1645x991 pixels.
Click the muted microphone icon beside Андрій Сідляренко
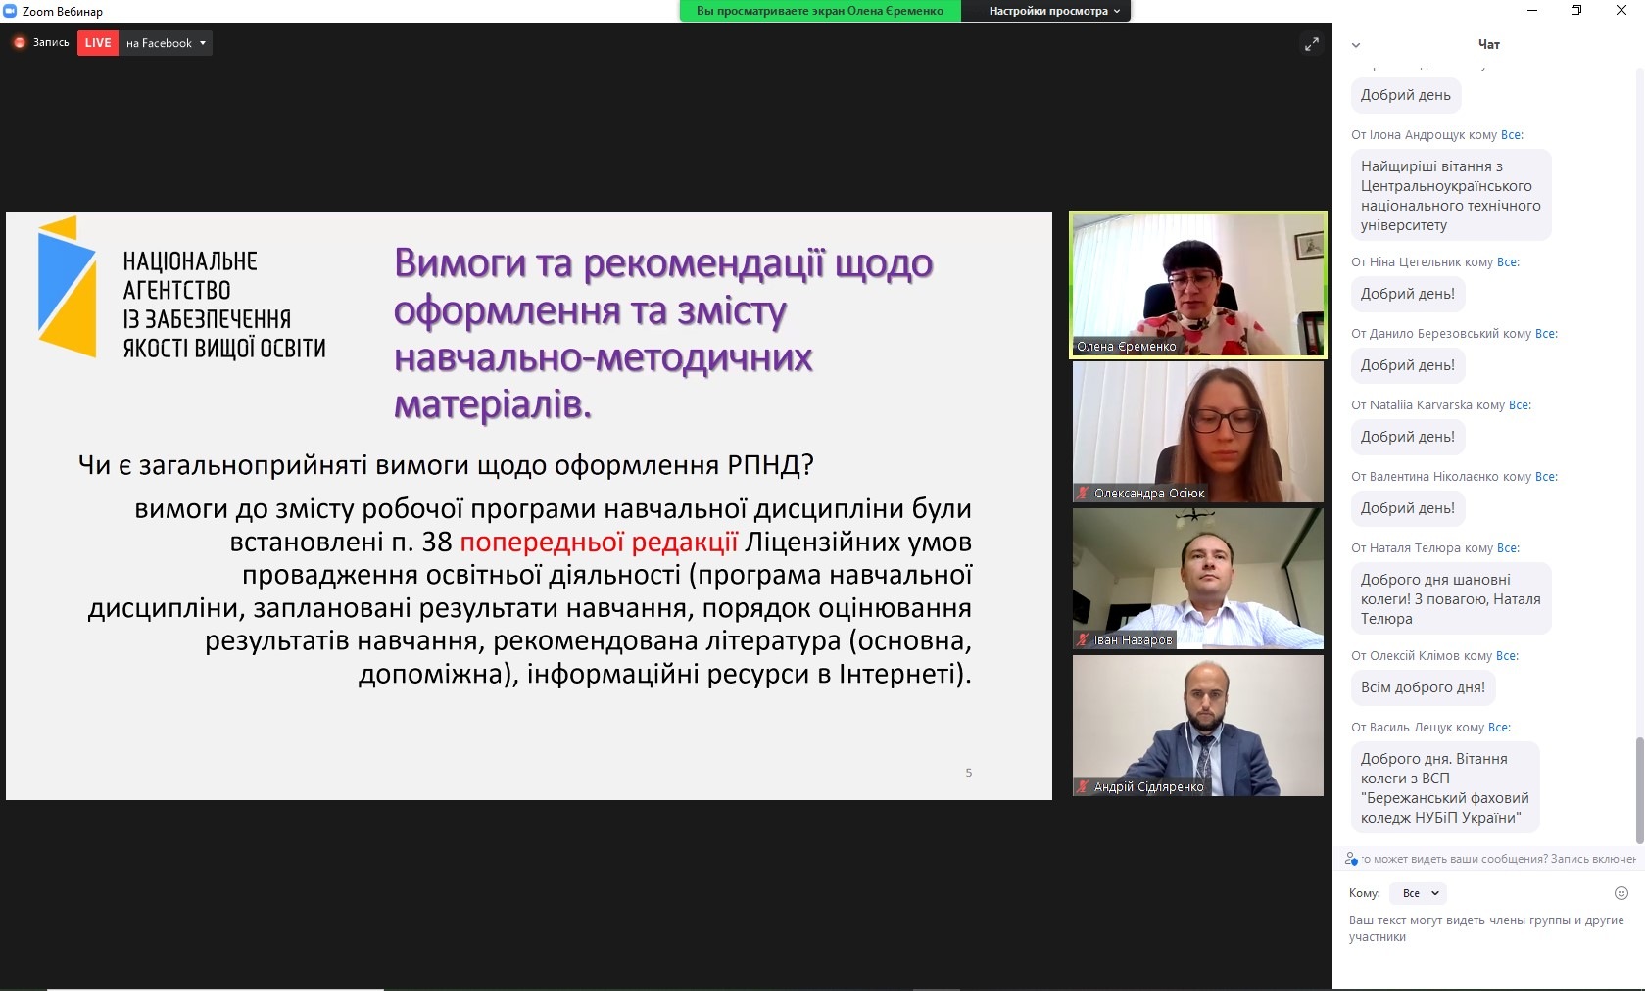click(x=1083, y=787)
